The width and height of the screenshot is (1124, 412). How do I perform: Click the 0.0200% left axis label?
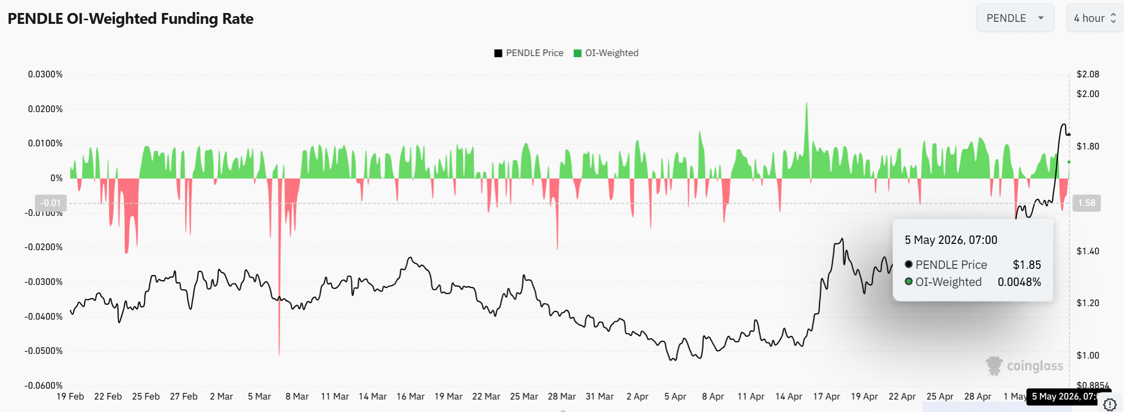pyautogui.click(x=45, y=109)
